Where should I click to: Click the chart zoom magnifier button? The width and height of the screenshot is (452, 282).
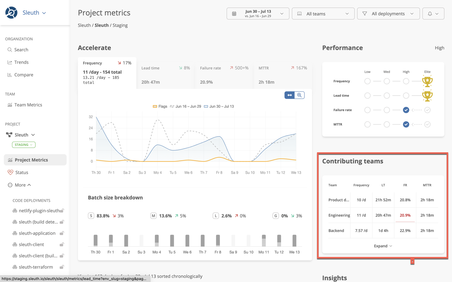tap(299, 95)
